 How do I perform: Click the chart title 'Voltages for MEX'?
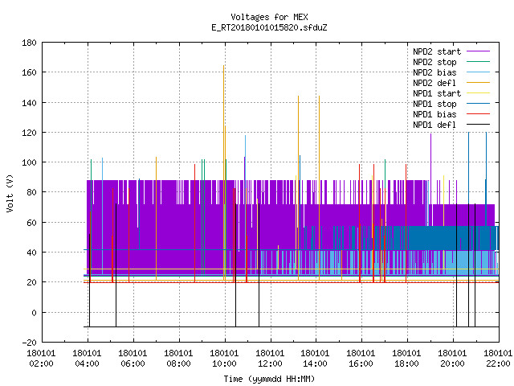(269, 17)
